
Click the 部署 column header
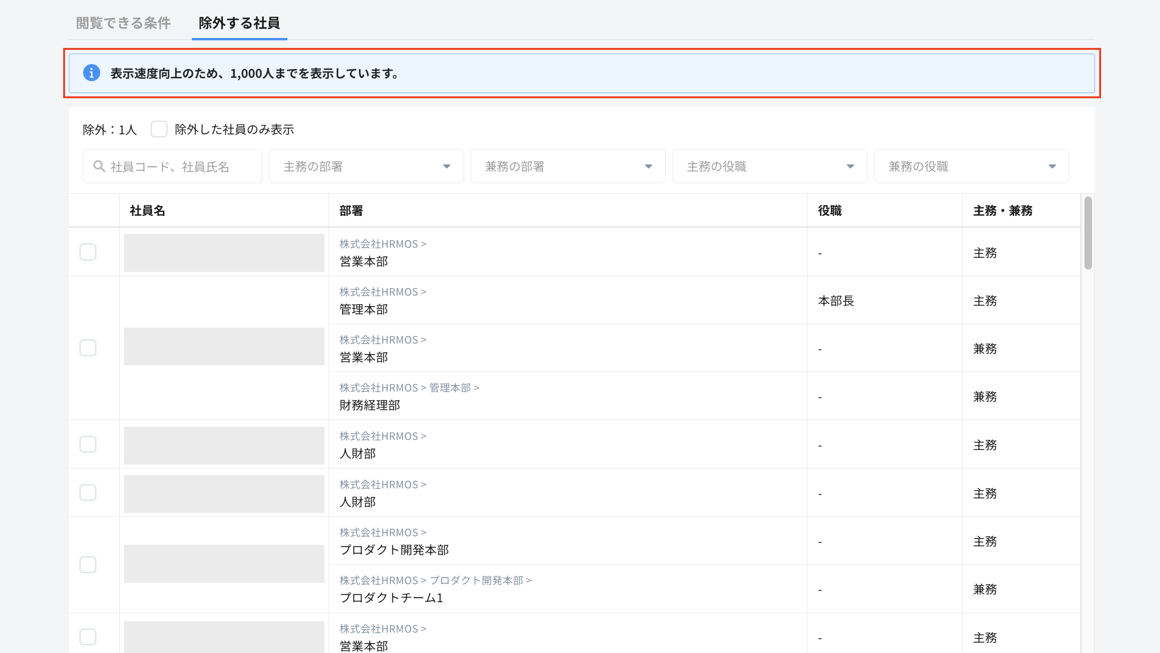[x=351, y=211]
